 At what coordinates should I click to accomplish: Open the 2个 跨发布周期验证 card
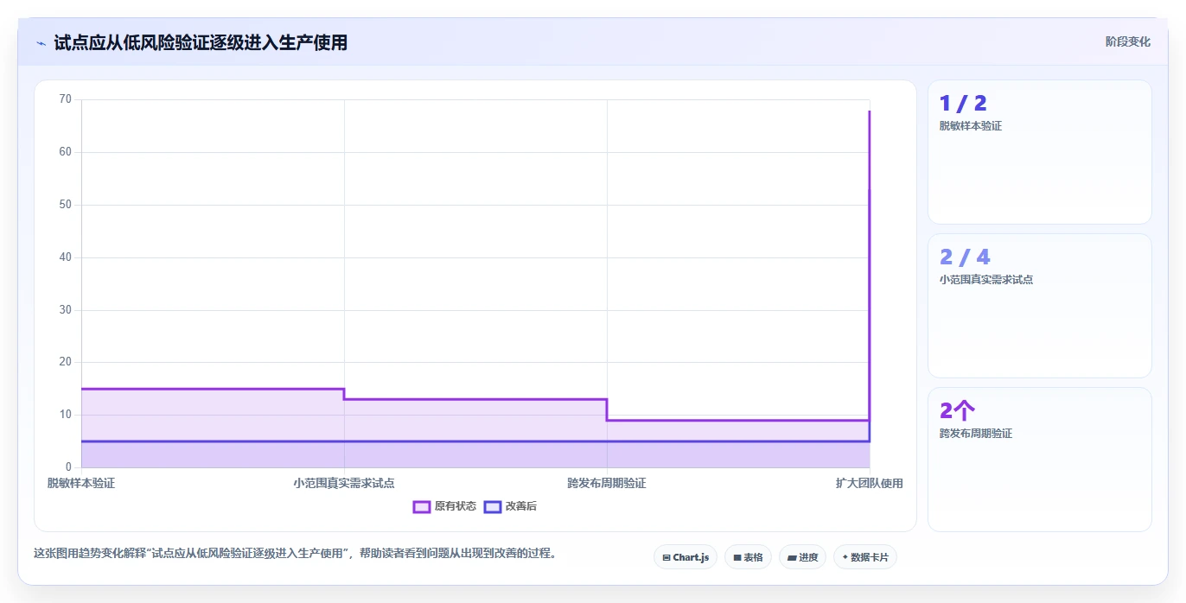pyautogui.click(x=1039, y=460)
